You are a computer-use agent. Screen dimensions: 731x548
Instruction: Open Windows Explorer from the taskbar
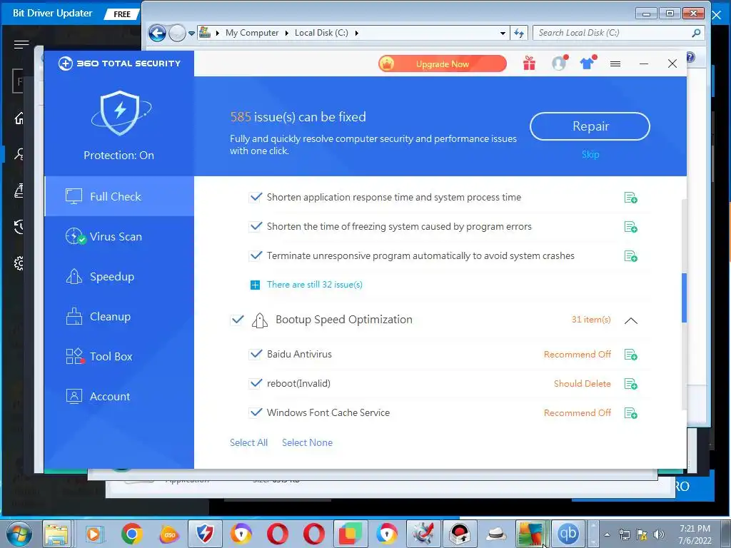[57, 534]
